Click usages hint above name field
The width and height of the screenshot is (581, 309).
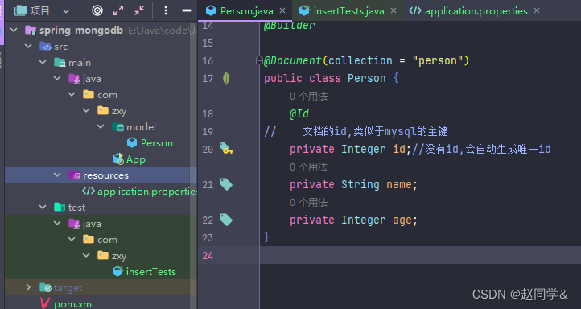click(x=308, y=167)
